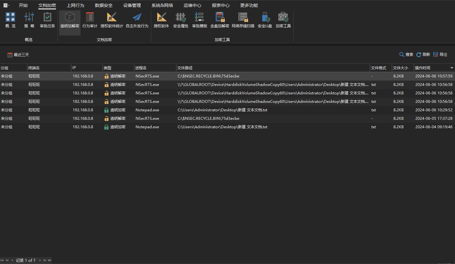Open 自主外发行为 paper plane icon

pos(137,20)
